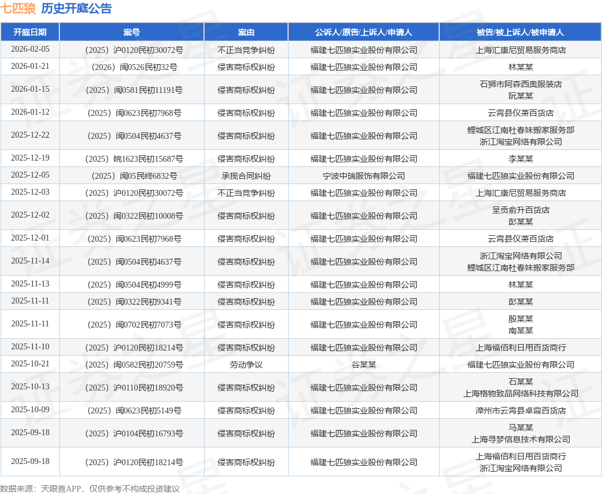Click plaintiff 宁波中瑞服饰有限公司
Screen dimensions: 602x494
point(363,176)
